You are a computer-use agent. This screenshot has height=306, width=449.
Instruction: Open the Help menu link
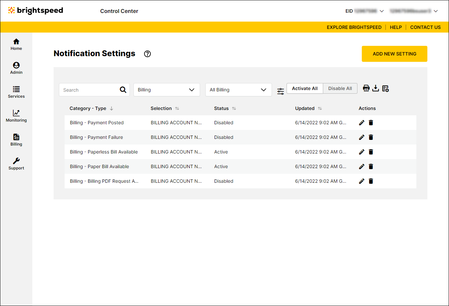[x=396, y=27]
